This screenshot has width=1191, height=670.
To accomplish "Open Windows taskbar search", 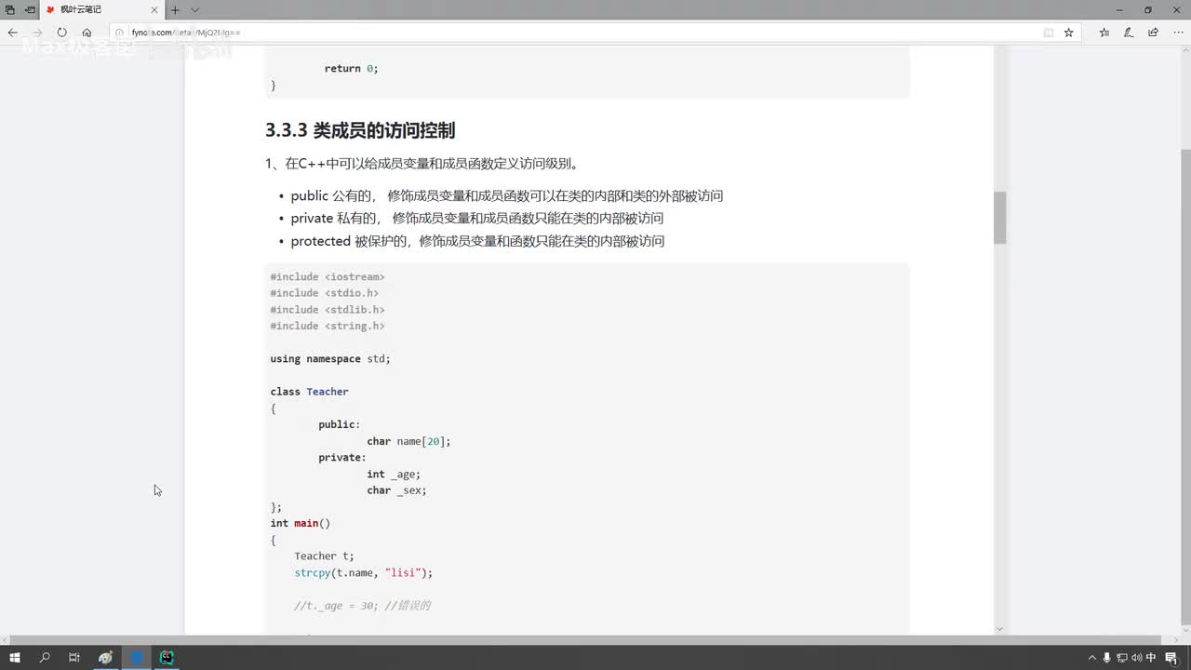I will tap(45, 657).
